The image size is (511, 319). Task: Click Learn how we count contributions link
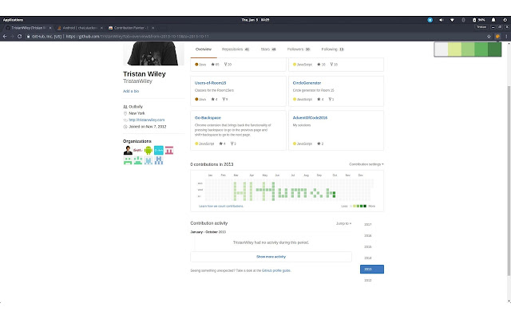221,206
